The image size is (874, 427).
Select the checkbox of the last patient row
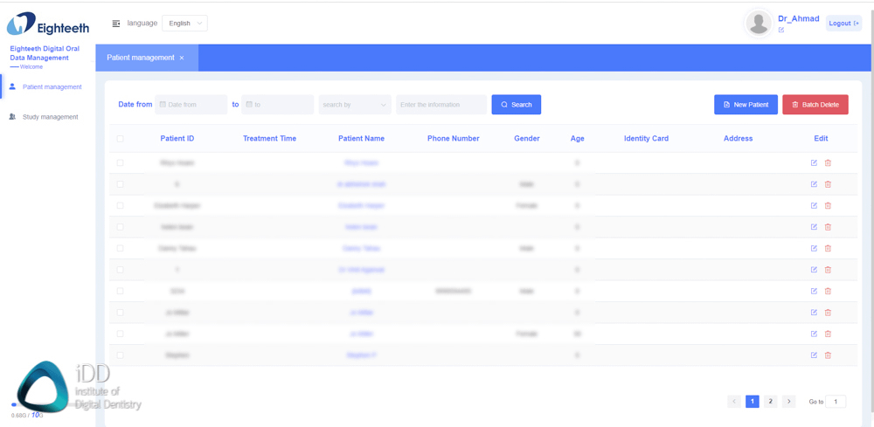(x=121, y=355)
